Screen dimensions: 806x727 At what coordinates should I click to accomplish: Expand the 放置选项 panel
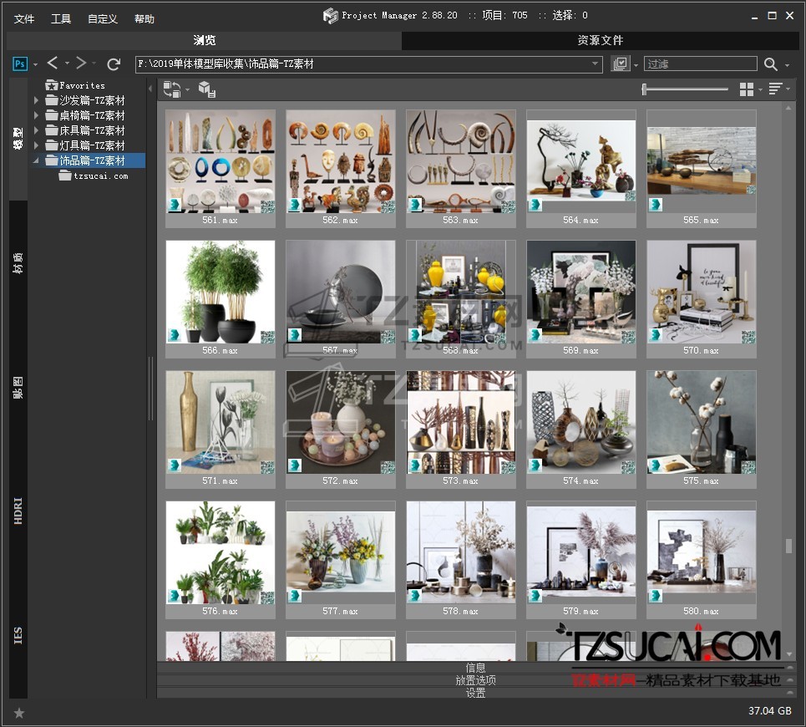tap(475, 680)
